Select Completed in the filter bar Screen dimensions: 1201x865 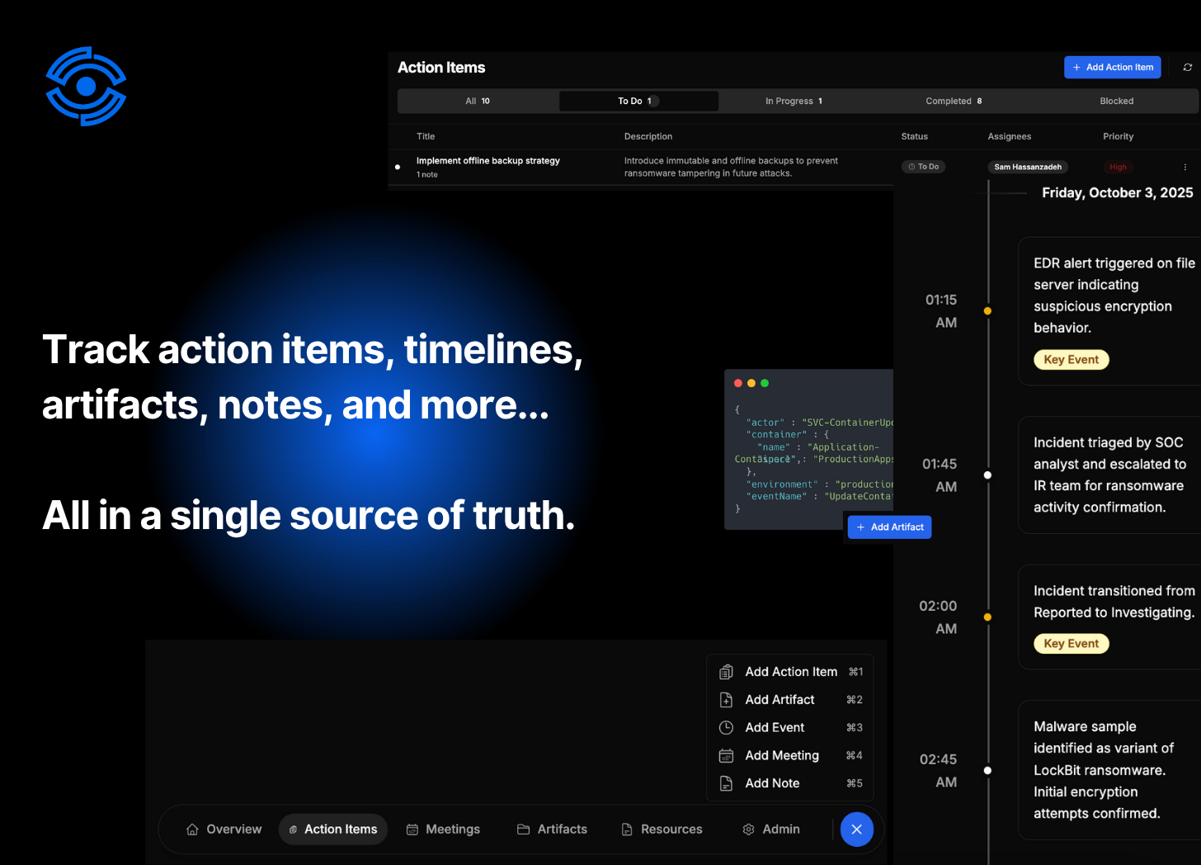954,101
